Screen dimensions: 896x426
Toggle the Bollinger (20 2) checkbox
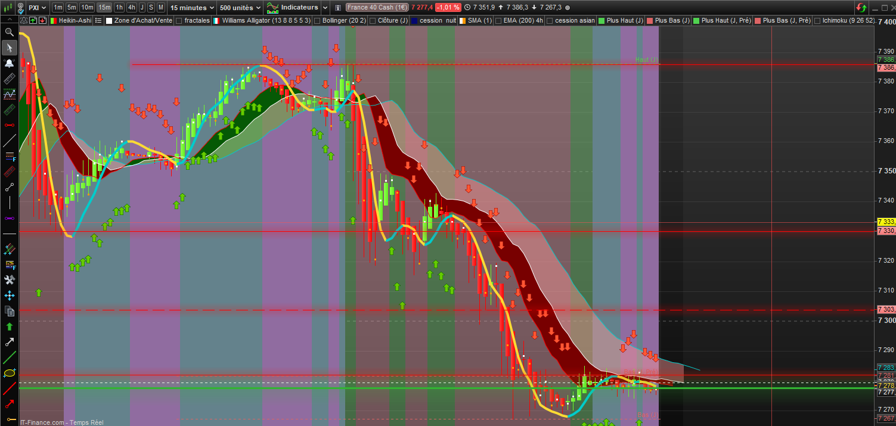click(x=317, y=20)
